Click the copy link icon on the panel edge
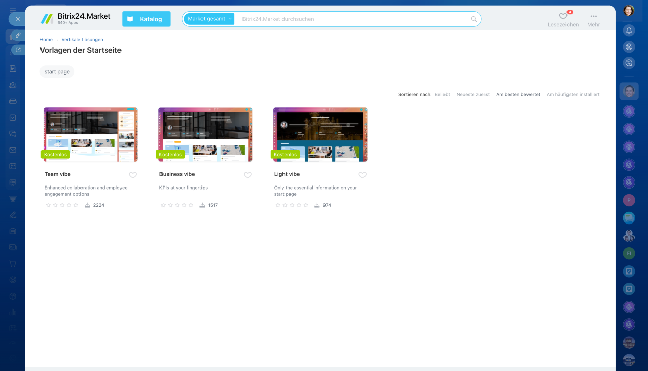This screenshot has height=371, width=648. click(x=18, y=35)
